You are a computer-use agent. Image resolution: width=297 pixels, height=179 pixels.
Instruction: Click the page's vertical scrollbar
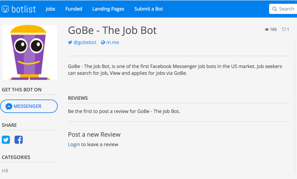pos(295,108)
